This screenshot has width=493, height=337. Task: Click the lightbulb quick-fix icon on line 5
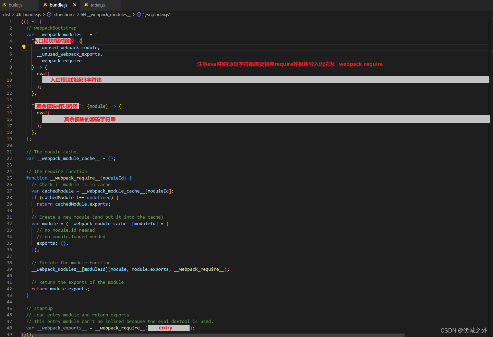coord(23,47)
